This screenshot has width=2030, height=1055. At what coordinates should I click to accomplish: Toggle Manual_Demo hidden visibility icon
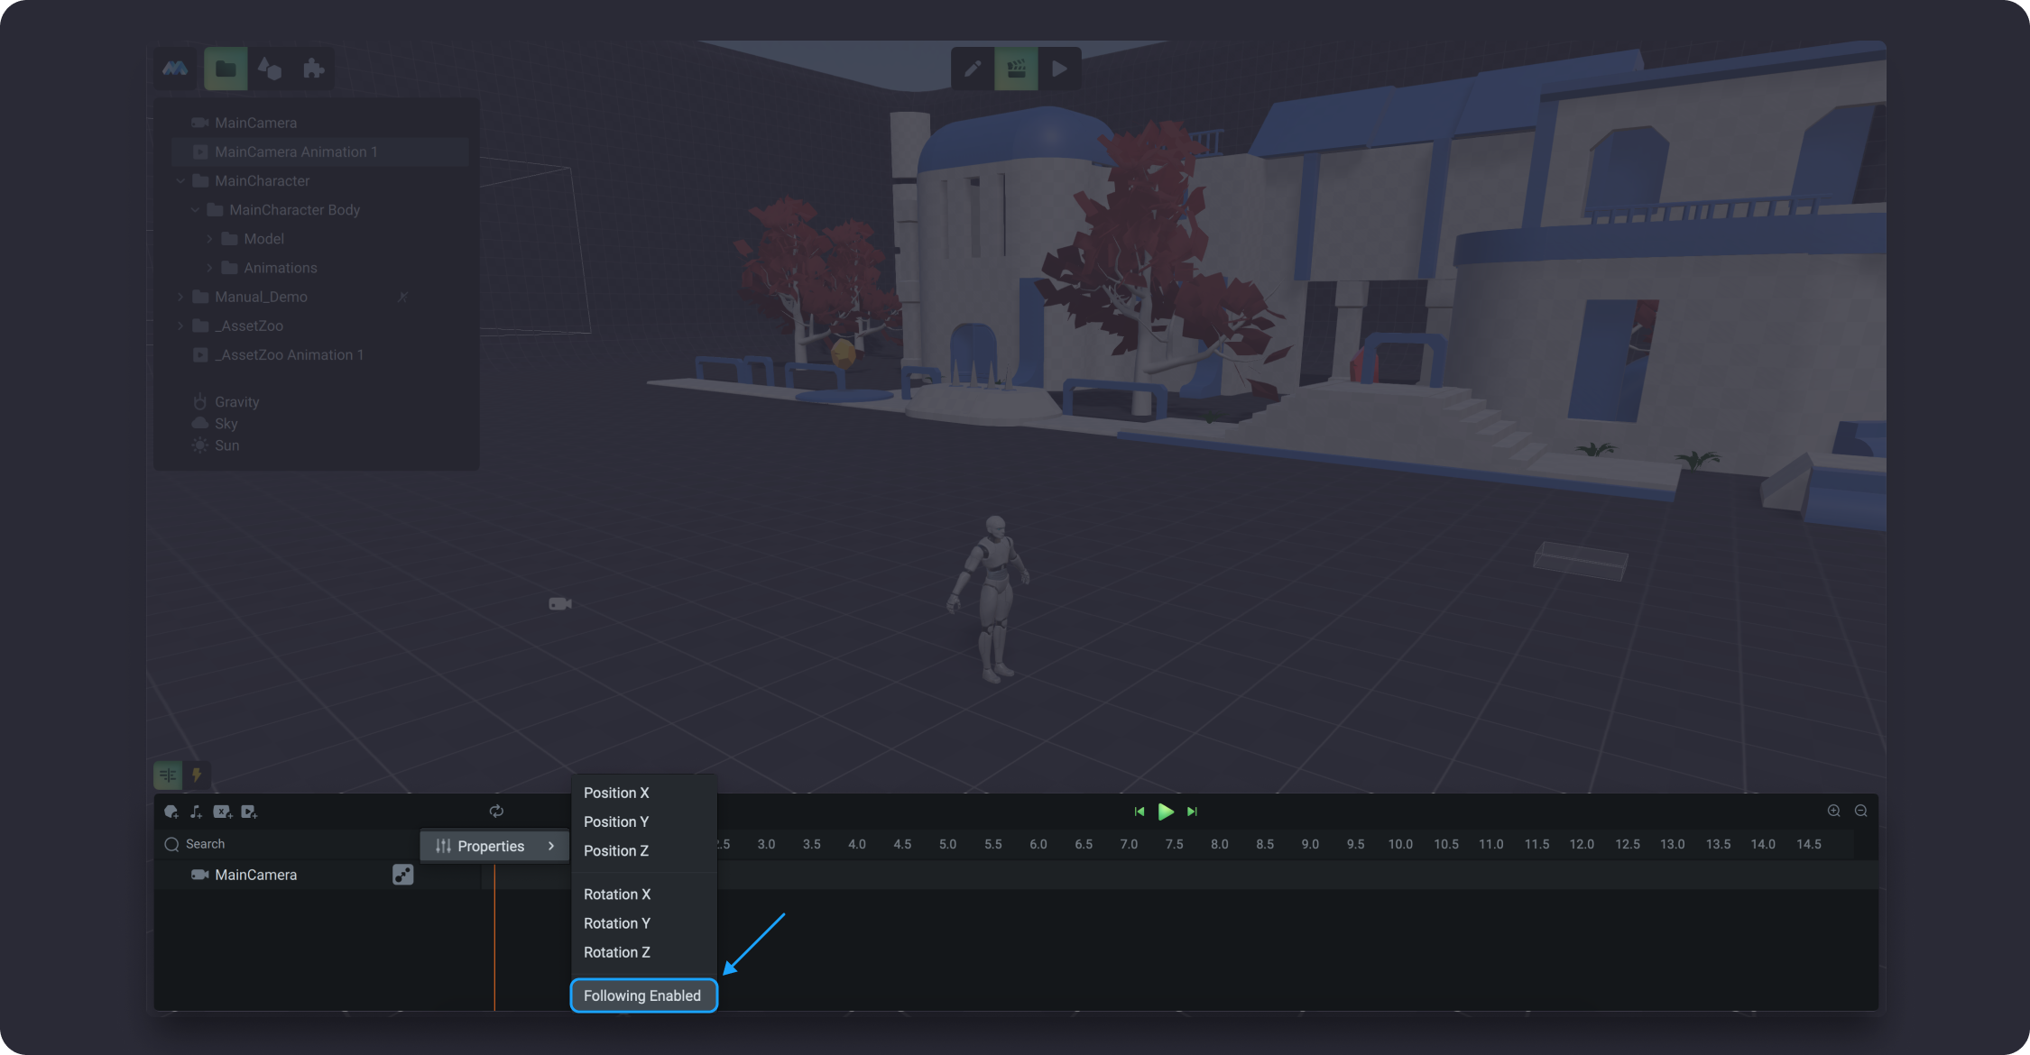(x=402, y=297)
